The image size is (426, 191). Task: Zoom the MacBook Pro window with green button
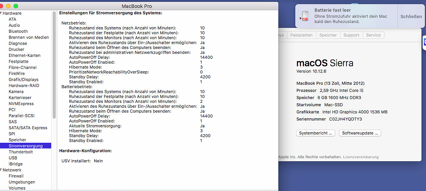[x=16, y=6]
